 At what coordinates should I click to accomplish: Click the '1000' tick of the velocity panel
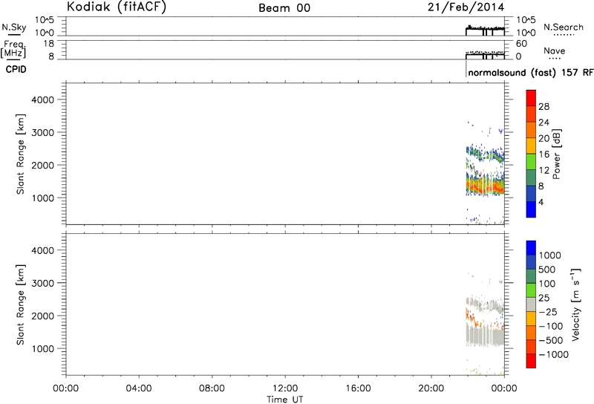(43, 349)
